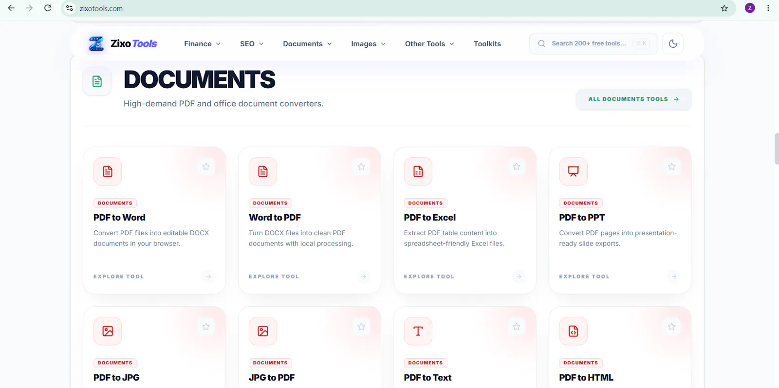Open the PDF to Text tool title

(x=427, y=377)
